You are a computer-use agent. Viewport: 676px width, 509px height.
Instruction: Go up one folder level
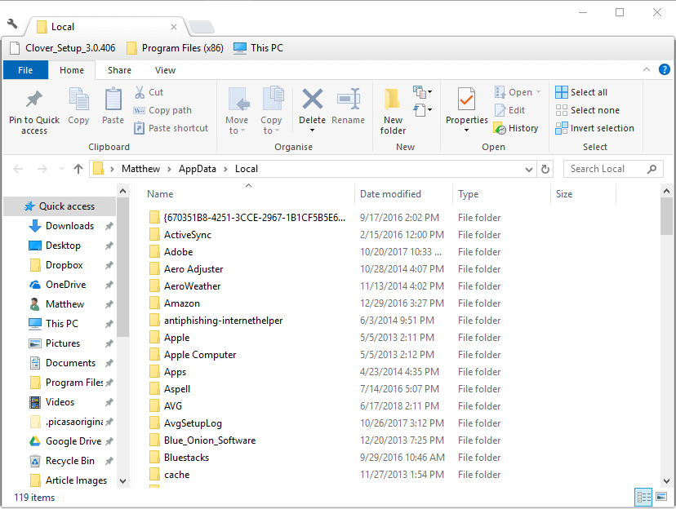coord(78,169)
